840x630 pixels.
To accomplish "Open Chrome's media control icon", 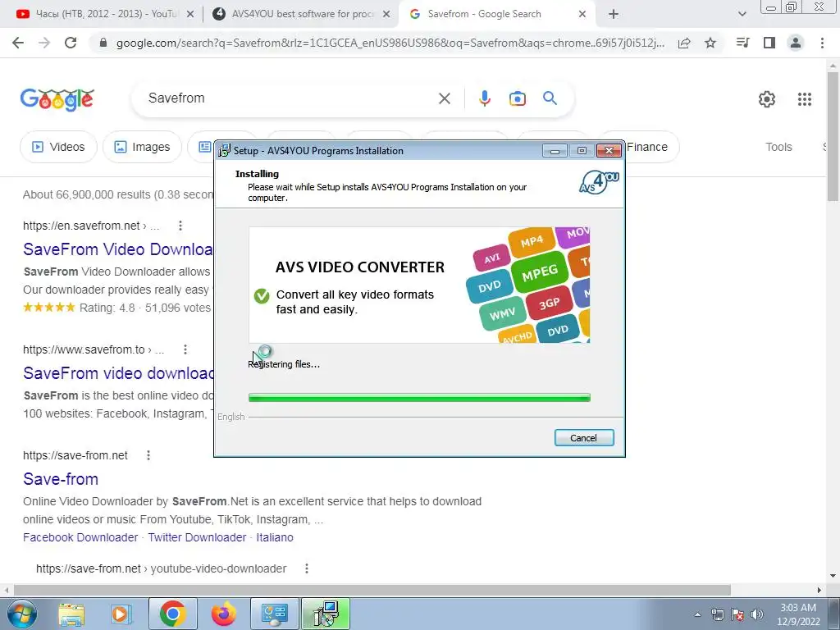I will tap(742, 43).
